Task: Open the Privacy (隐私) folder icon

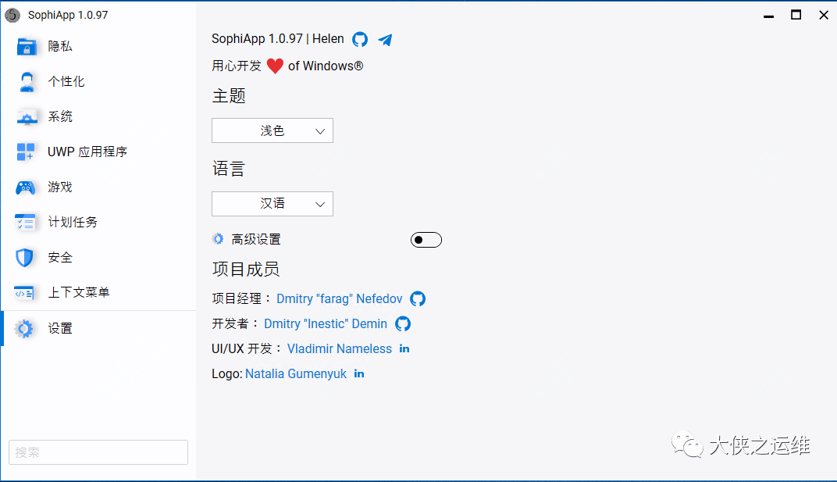Action: tap(27, 47)
